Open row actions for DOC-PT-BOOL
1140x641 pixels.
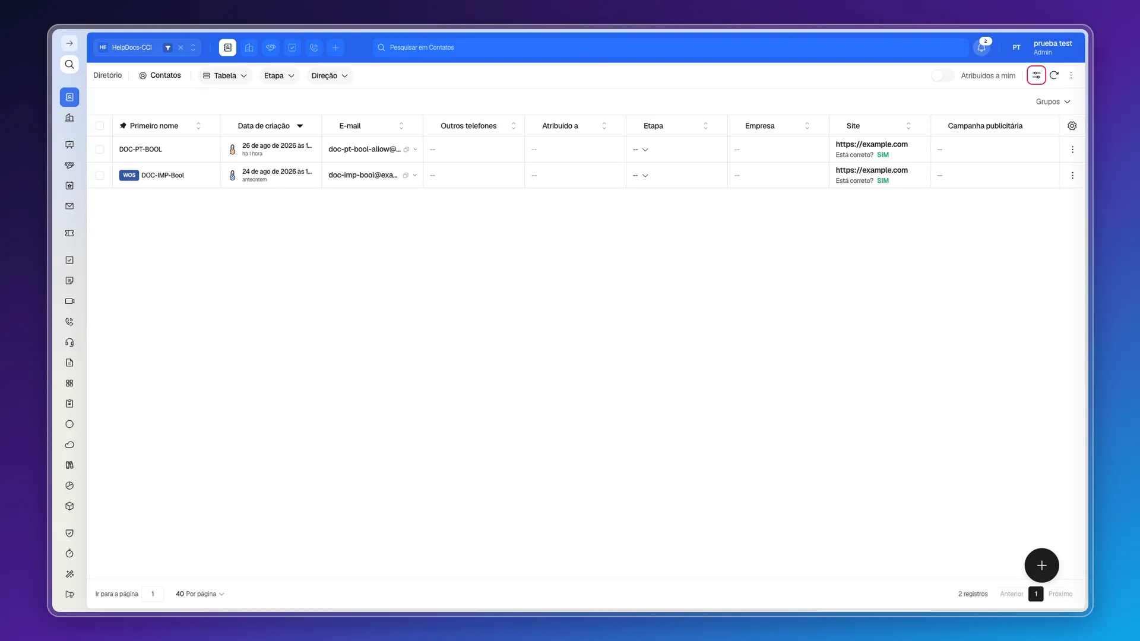tap(1072, 150)
